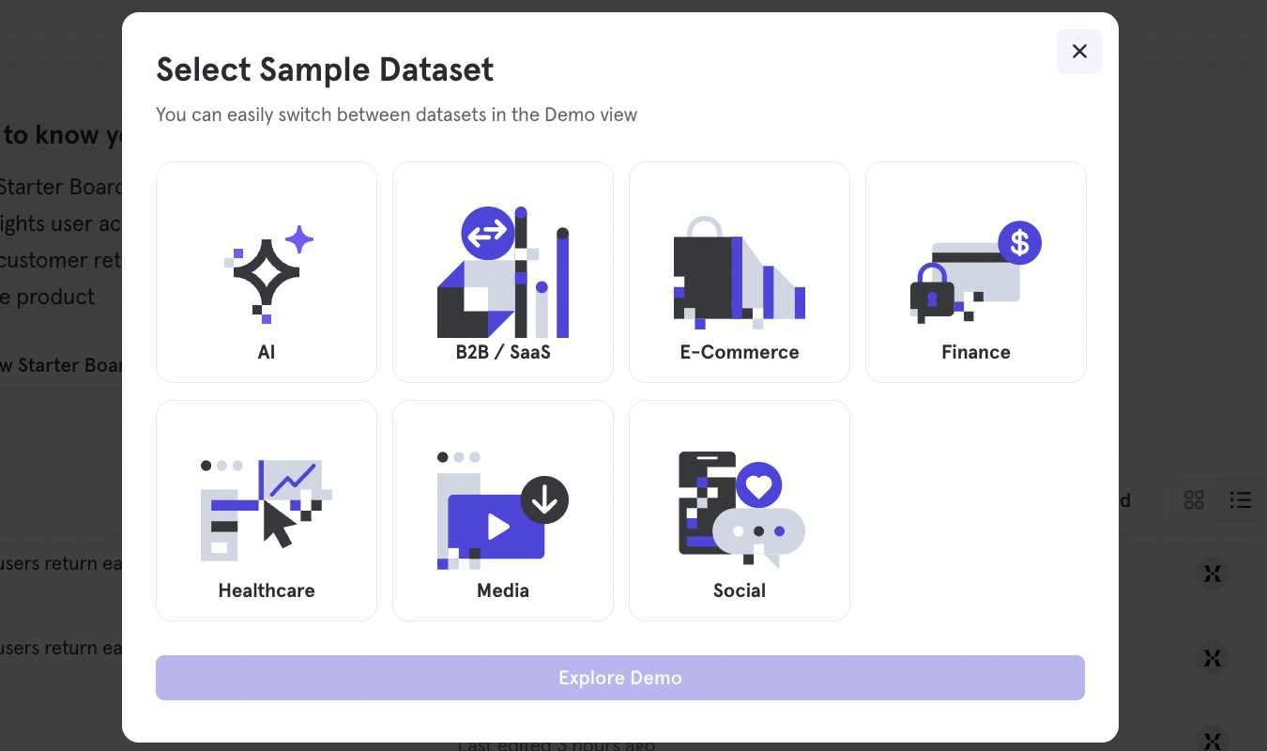The height and width of the screenshot is (751, 1267).
Task: Click the B2B / SaaS label text
Action: [x=503, y=352]
